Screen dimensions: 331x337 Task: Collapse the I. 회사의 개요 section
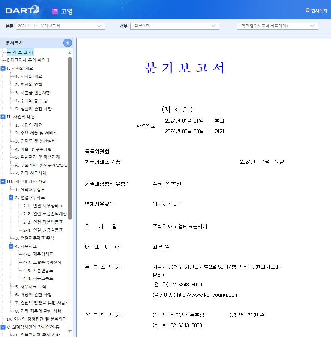(3, 69)
